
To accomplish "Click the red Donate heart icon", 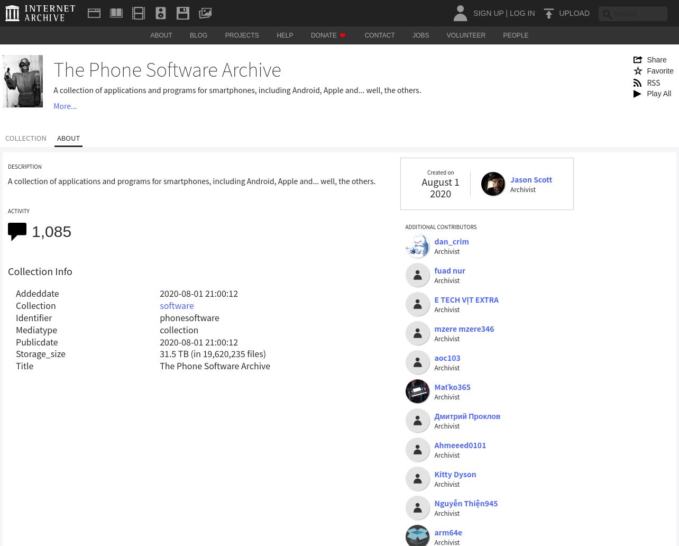I will click(343, 35).
